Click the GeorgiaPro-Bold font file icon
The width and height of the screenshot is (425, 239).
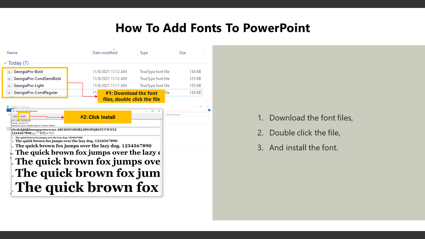(10, 71)
